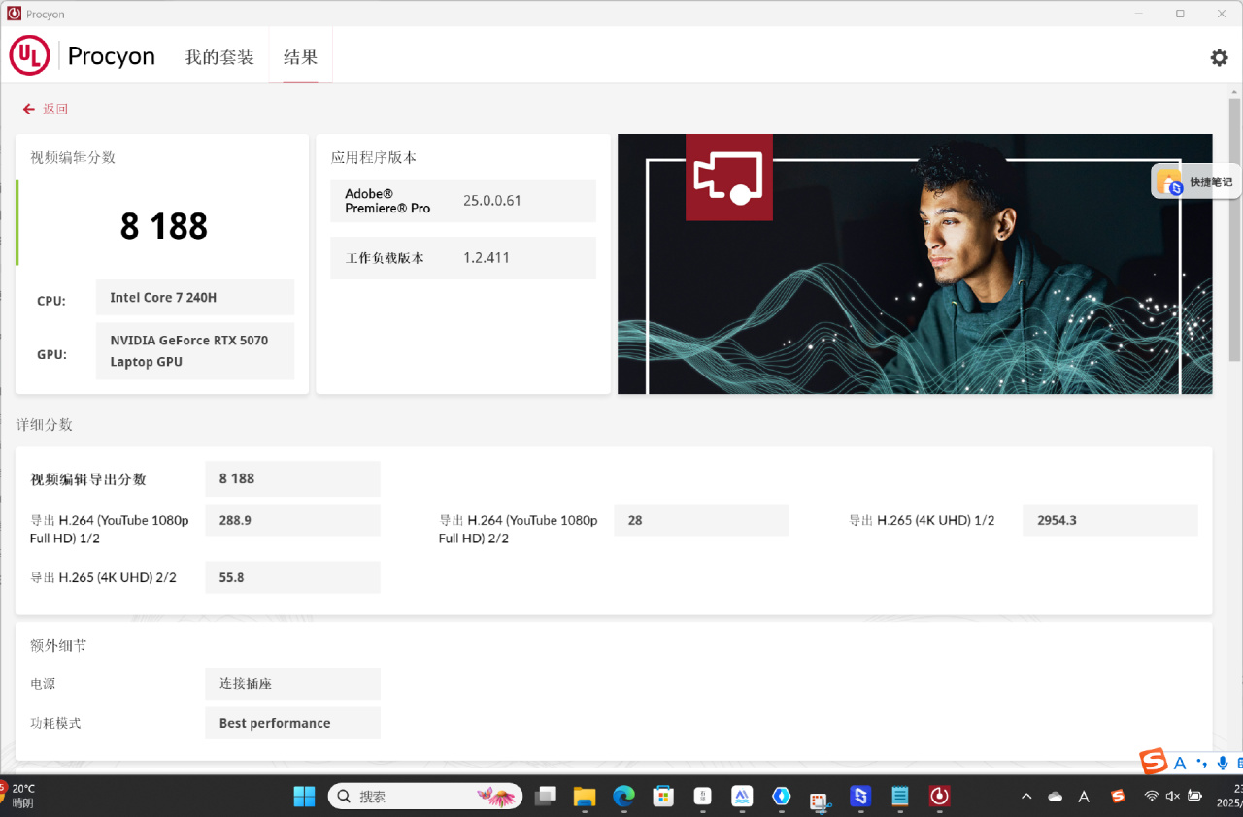Image resolution: width=1243 pixels, height=817 pixels.
Task: Click the Sogou input tray icon
Action: [1119, 797]
